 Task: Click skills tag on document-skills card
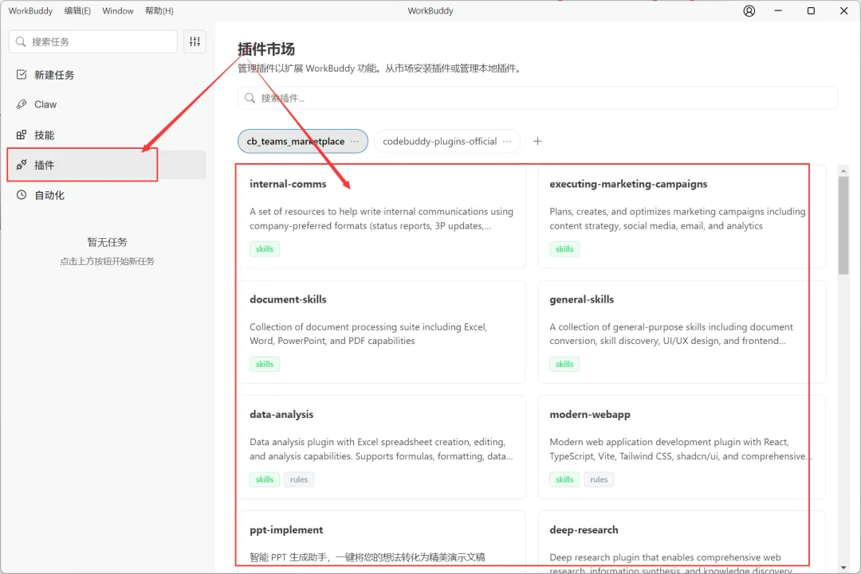[x=265, y=364]
